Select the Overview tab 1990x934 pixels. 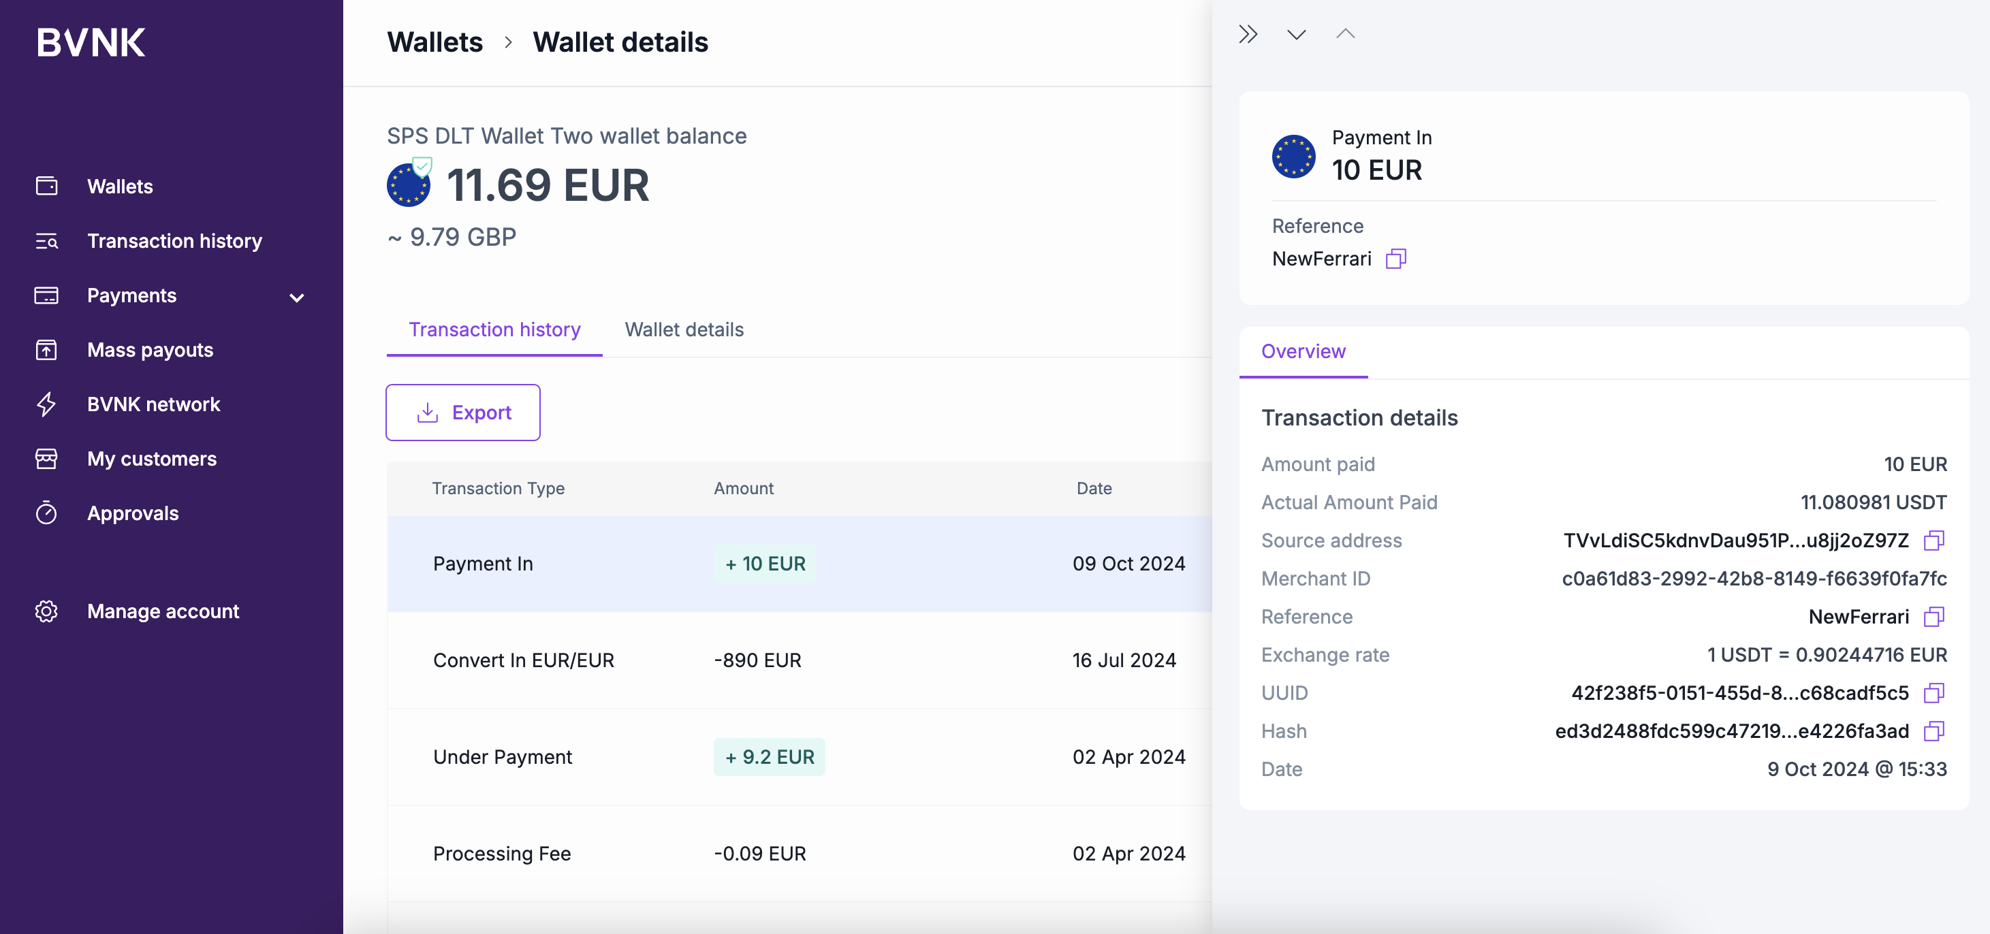coord(1304,351)
